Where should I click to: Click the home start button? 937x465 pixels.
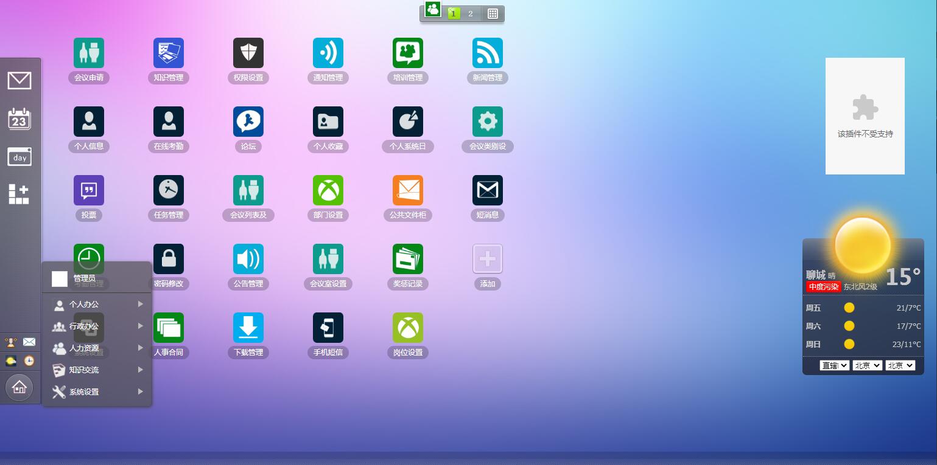click(19, 387)
